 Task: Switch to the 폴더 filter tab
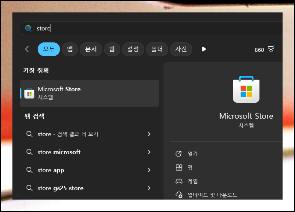click(157, 49)
